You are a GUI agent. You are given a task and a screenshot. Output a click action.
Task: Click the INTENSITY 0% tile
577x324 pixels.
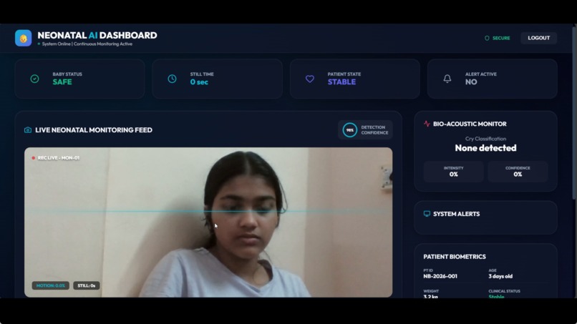[x=453, y=172]
